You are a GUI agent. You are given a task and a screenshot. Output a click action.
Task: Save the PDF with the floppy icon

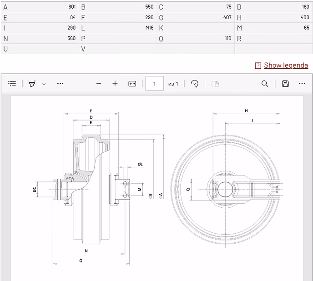(x=285, y=84)
